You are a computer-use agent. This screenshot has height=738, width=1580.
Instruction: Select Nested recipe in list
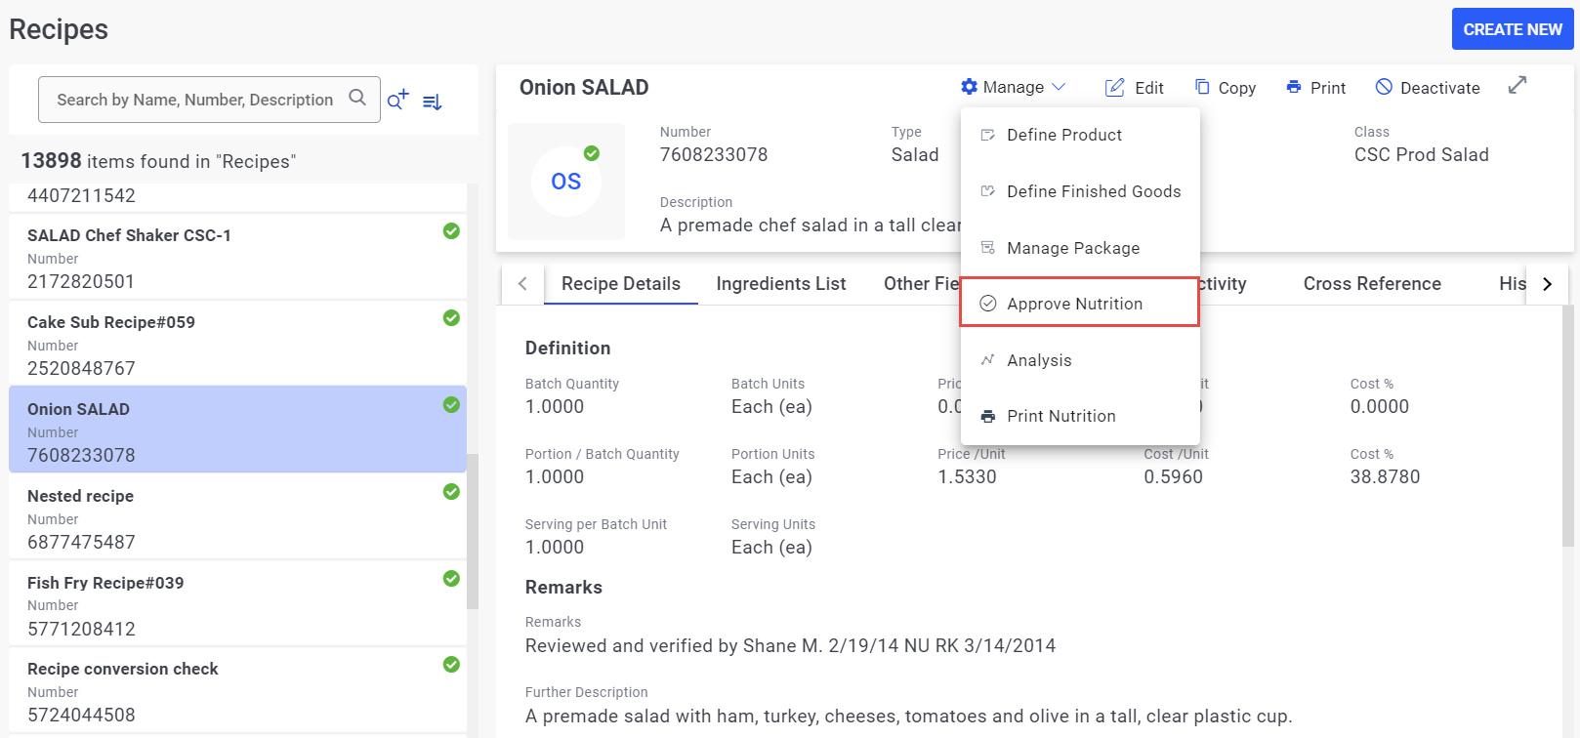tap(237, 517)
